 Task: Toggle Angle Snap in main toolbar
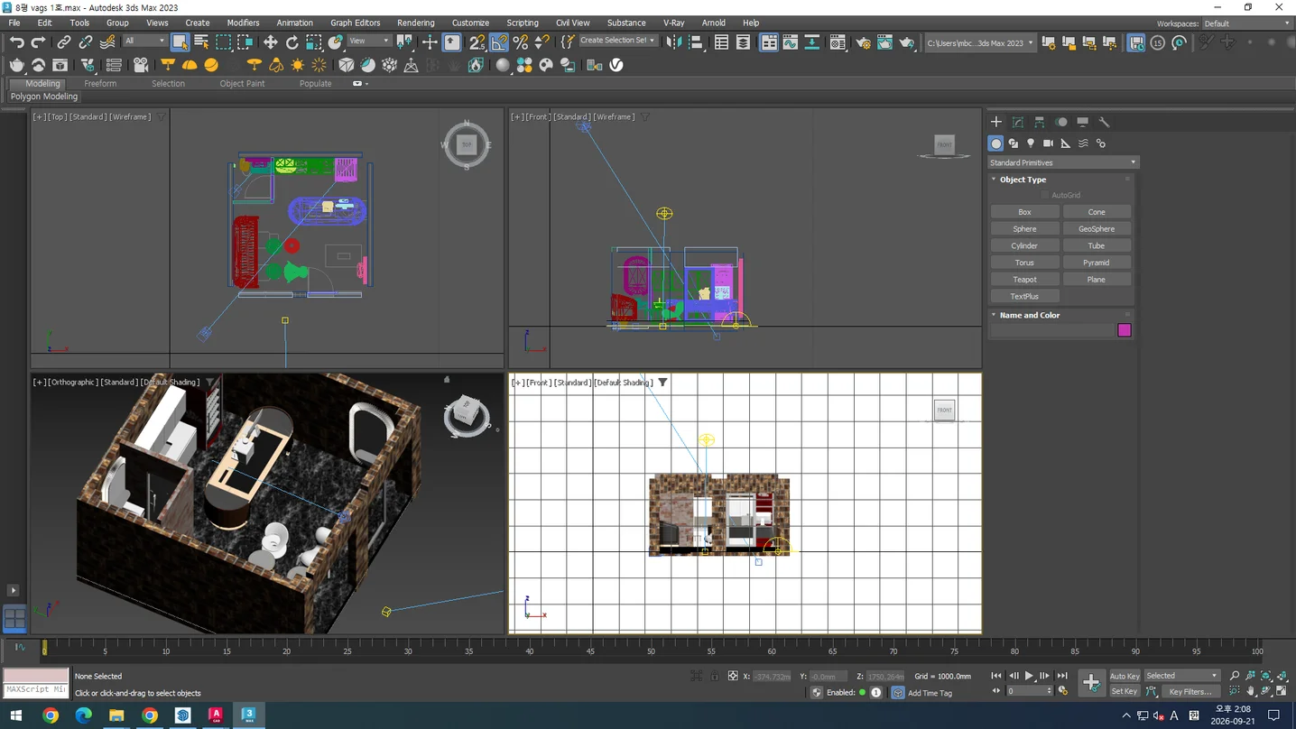(x=499, y=42)
